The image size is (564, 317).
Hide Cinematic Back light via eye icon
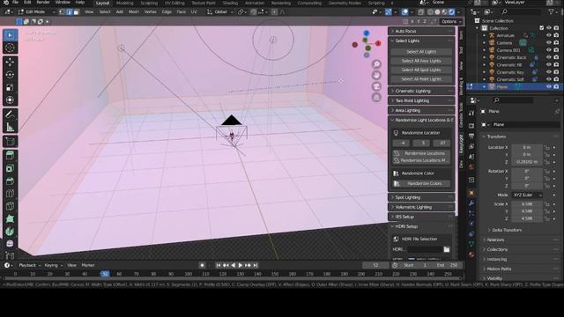click(548, 57)
